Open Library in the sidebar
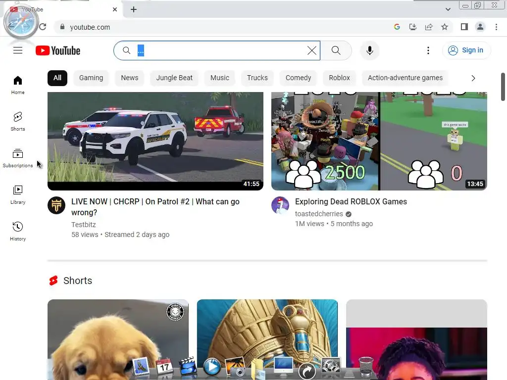The width and height of the screenshot is (507, 380). click(18, 195)
